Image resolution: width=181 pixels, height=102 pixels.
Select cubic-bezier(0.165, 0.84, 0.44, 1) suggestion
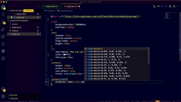[x=116, y=54]
